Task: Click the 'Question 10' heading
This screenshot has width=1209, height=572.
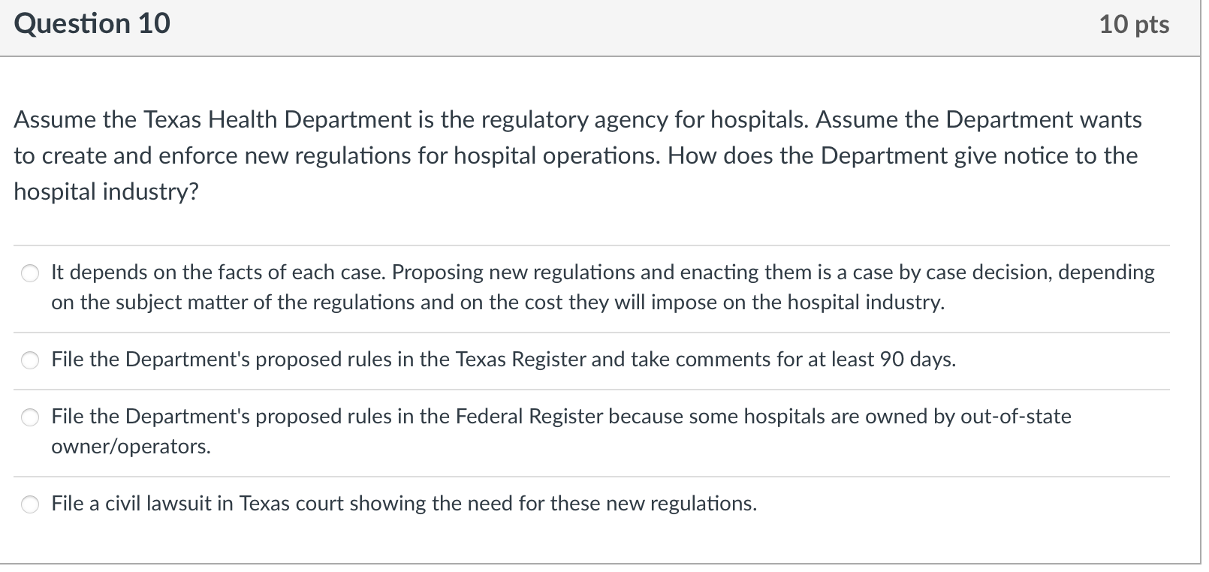Action: coord(90,23)
